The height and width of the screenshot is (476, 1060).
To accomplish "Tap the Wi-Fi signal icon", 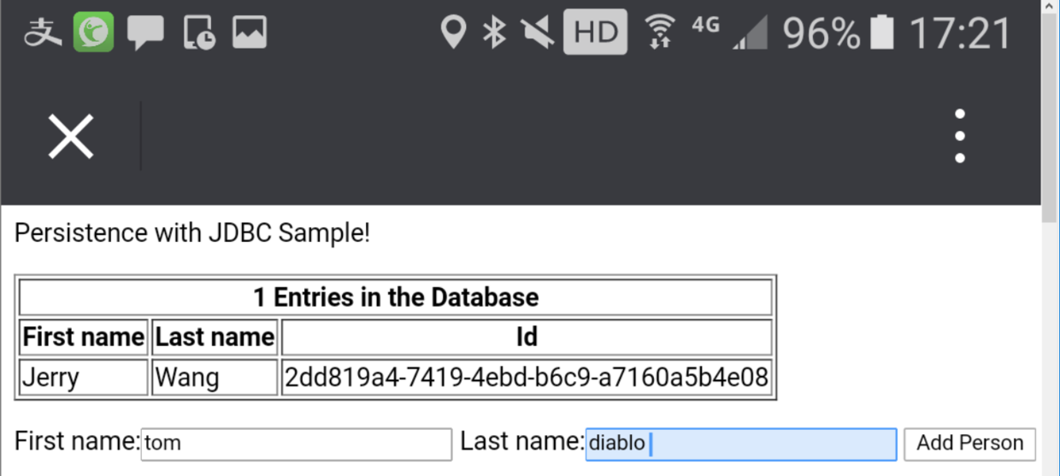I will click(x=659, y=32).
